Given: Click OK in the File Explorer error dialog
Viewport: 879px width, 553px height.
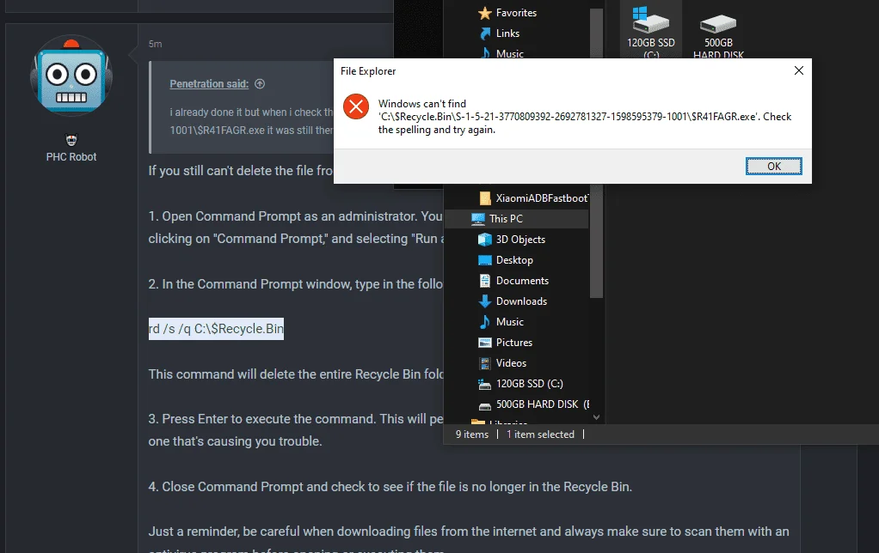Looking at the screenshot, I should (x=773, y=167).
